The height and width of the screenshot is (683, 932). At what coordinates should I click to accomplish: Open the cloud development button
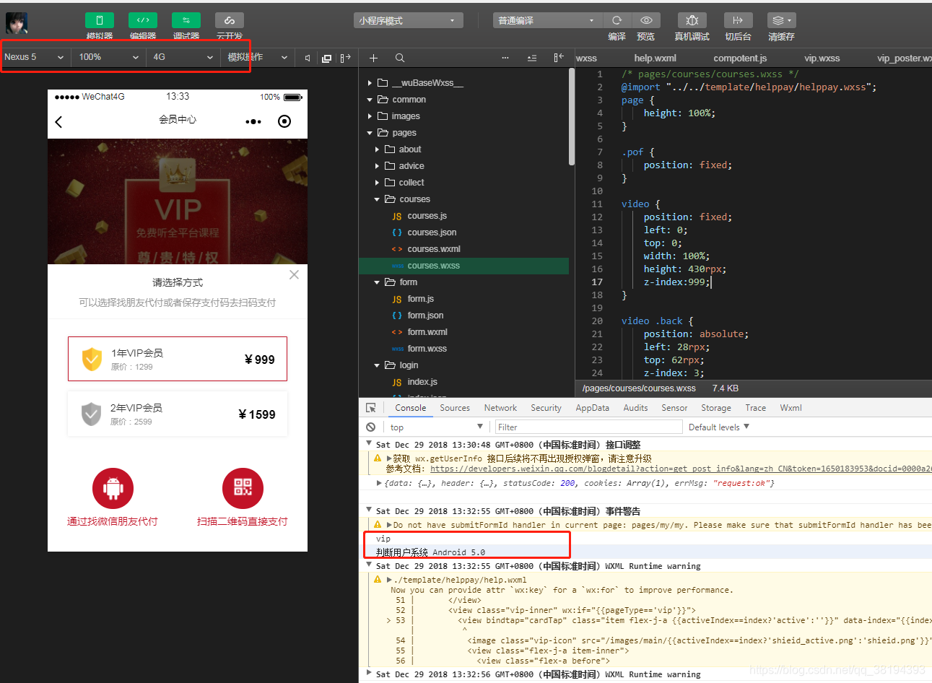pos(230,20)
